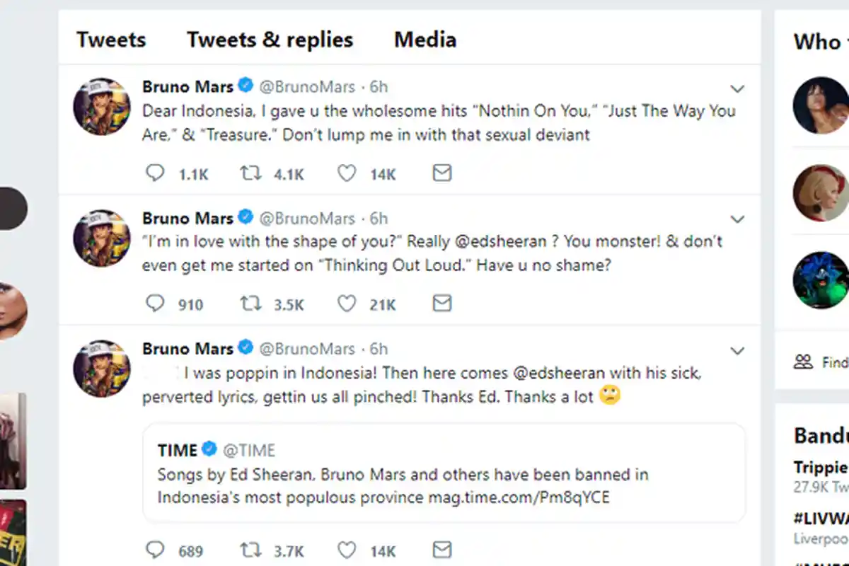Reply to the "Dear Indonesia" tweet

[155, 173]
